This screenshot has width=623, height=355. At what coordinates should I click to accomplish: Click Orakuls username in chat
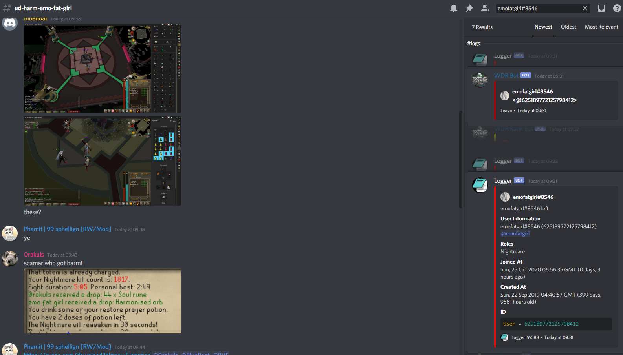pos(34,255)
